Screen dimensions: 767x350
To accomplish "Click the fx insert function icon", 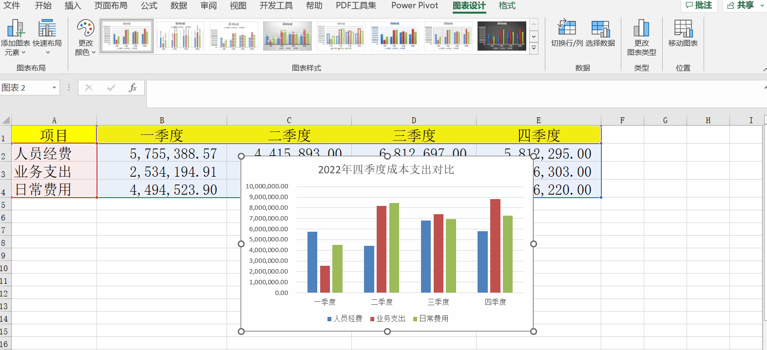I will 133,88.
